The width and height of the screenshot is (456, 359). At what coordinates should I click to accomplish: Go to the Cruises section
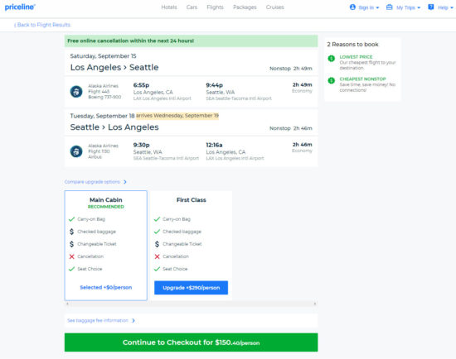tap(274, 7)
